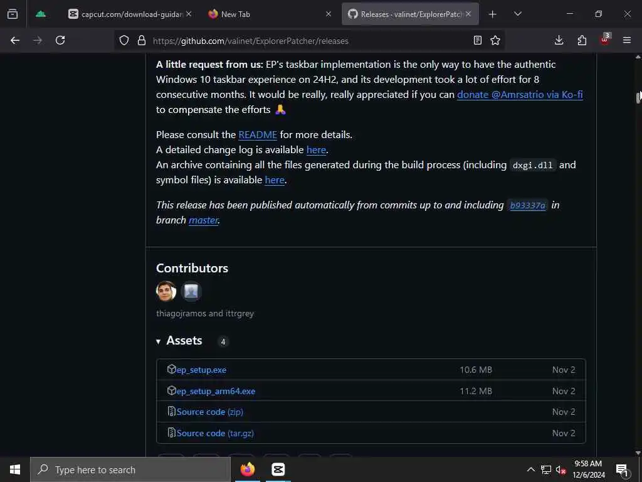Go back to previous page

point(15,40)
